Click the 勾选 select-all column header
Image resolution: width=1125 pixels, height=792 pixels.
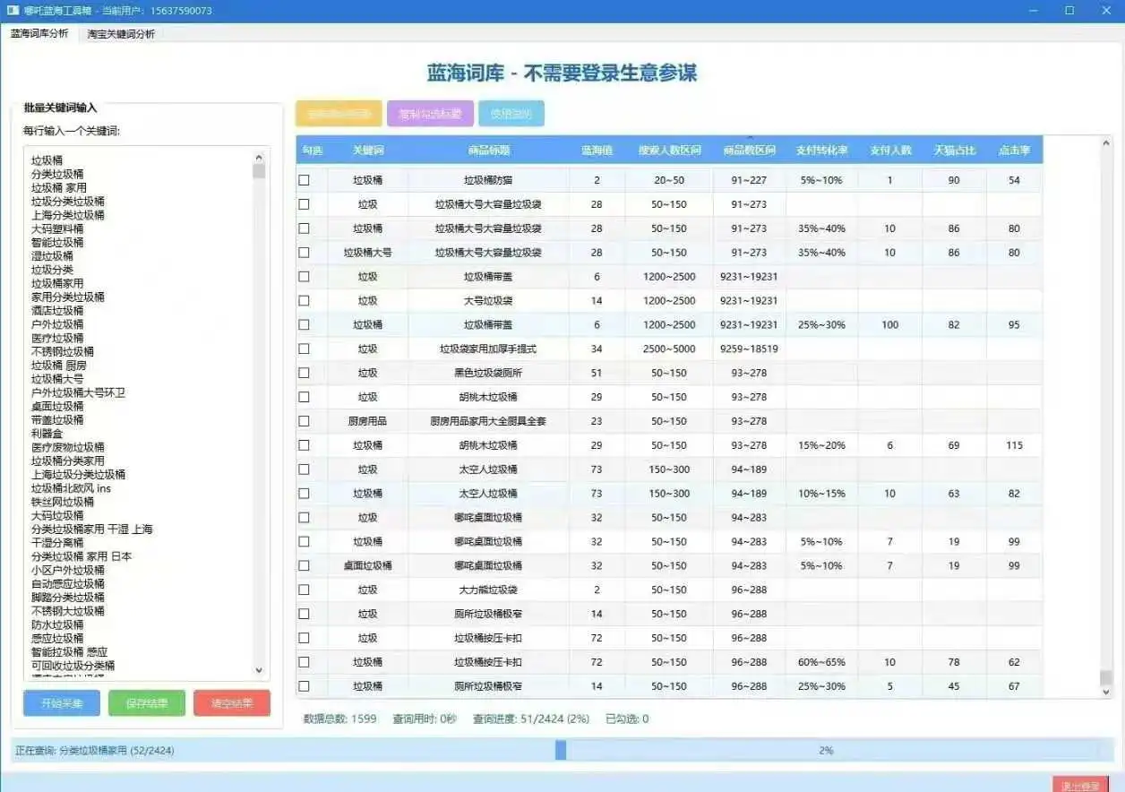click(x=312, y=150)
